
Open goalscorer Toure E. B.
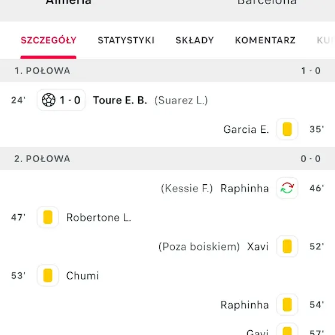coord(120,100)
